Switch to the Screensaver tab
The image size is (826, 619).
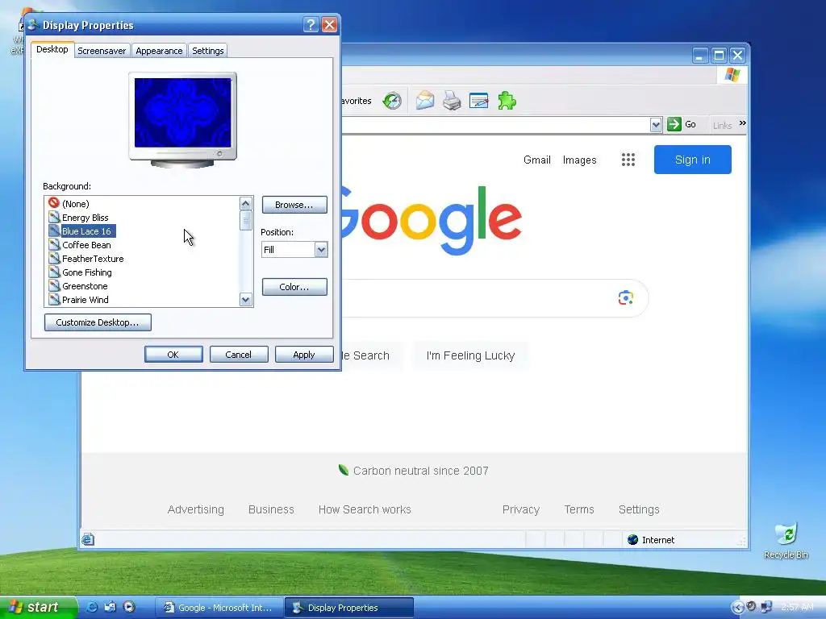[x=102, y=51]
